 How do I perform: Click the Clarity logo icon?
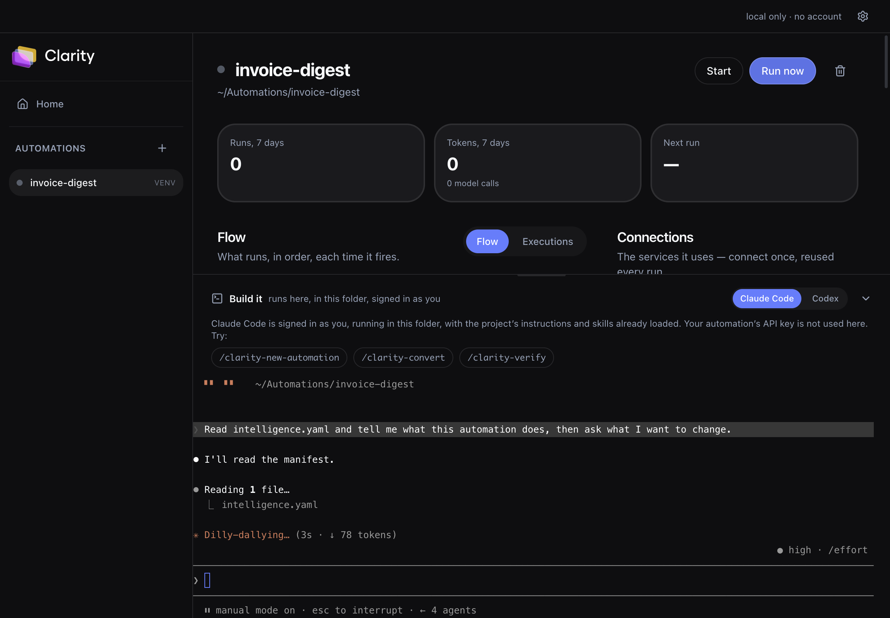tap(24, 57)
